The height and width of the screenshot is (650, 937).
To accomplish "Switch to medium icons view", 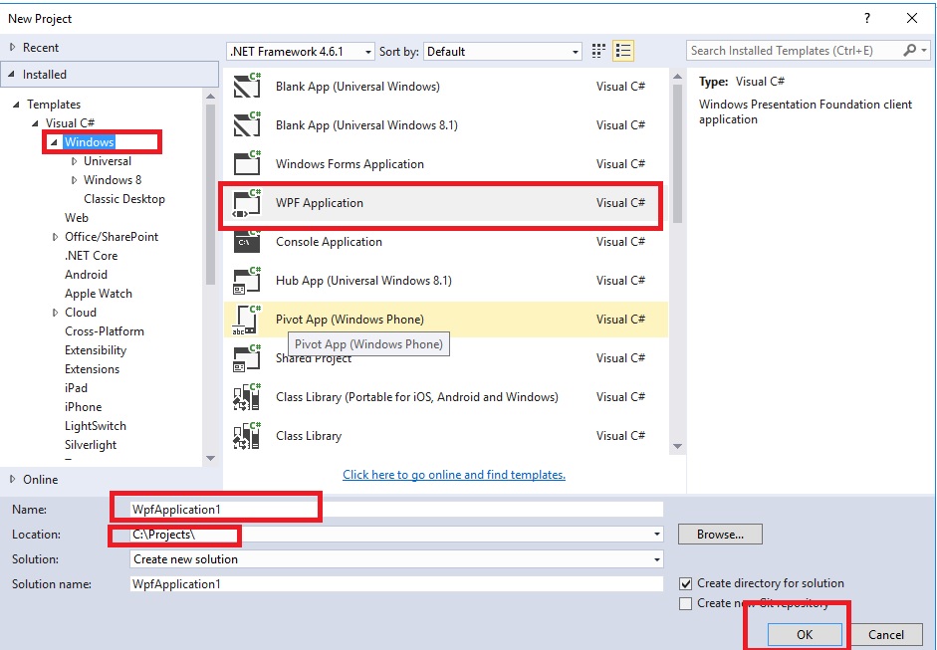I will [598, 51].
